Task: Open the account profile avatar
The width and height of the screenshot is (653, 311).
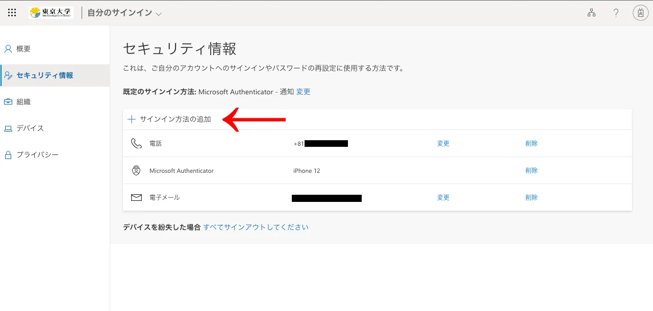Action: tap(640, 13)
